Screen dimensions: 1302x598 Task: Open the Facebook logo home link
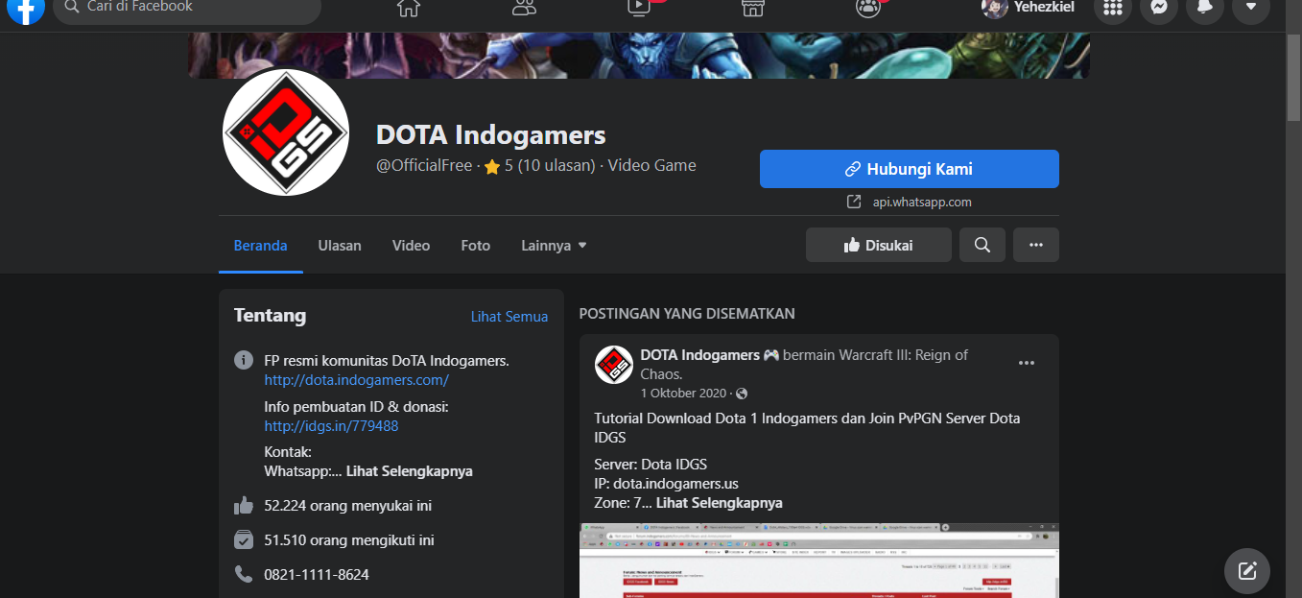tap(26, 9)
